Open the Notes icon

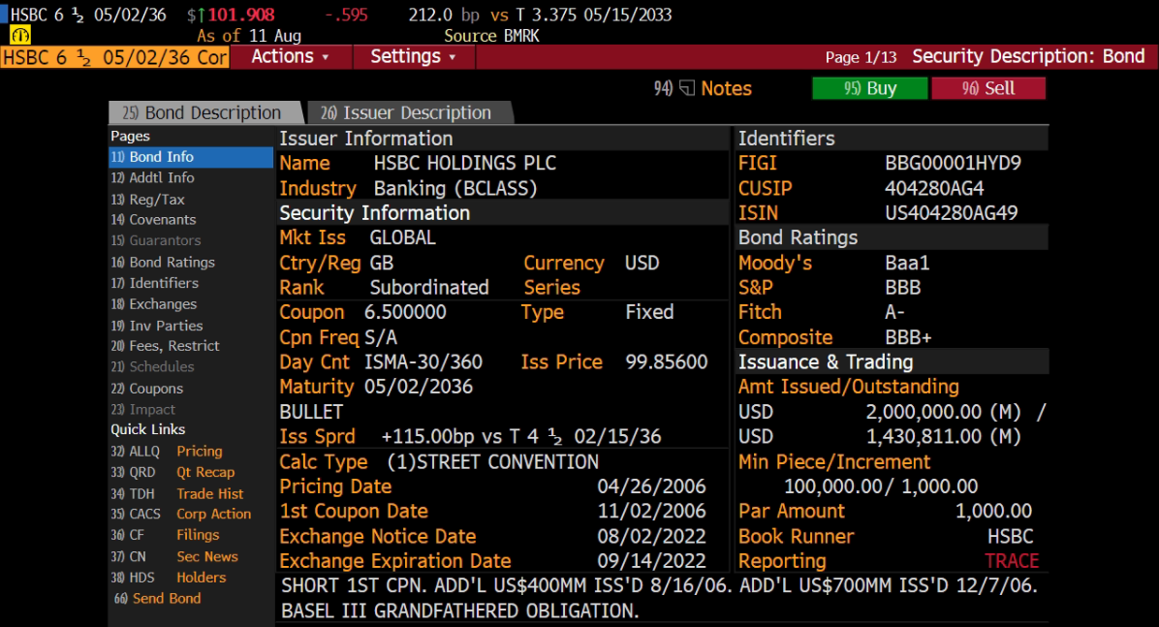[x=687, y=89]
